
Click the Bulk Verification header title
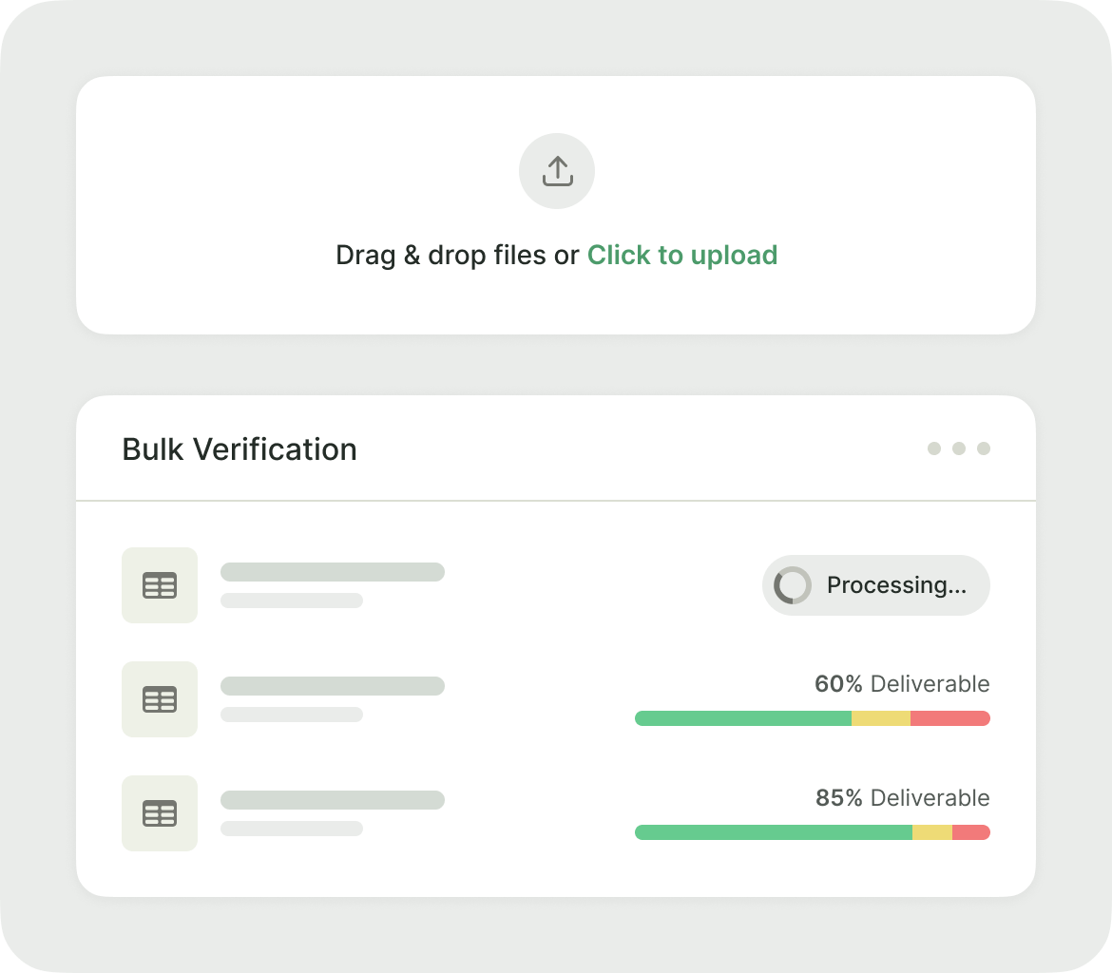tap(240, 448)
